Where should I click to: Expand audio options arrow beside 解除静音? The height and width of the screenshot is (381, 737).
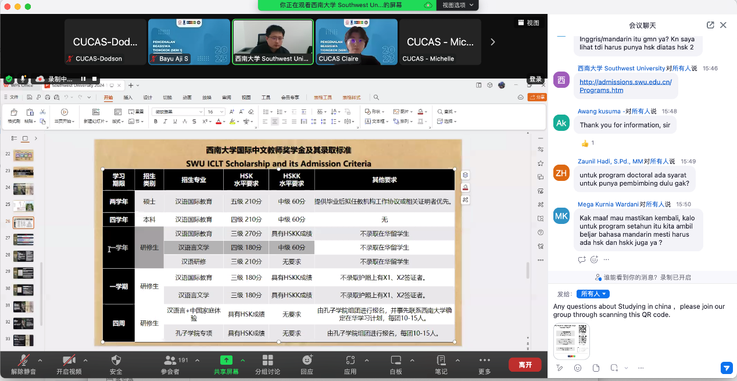(x=40, y=360)
